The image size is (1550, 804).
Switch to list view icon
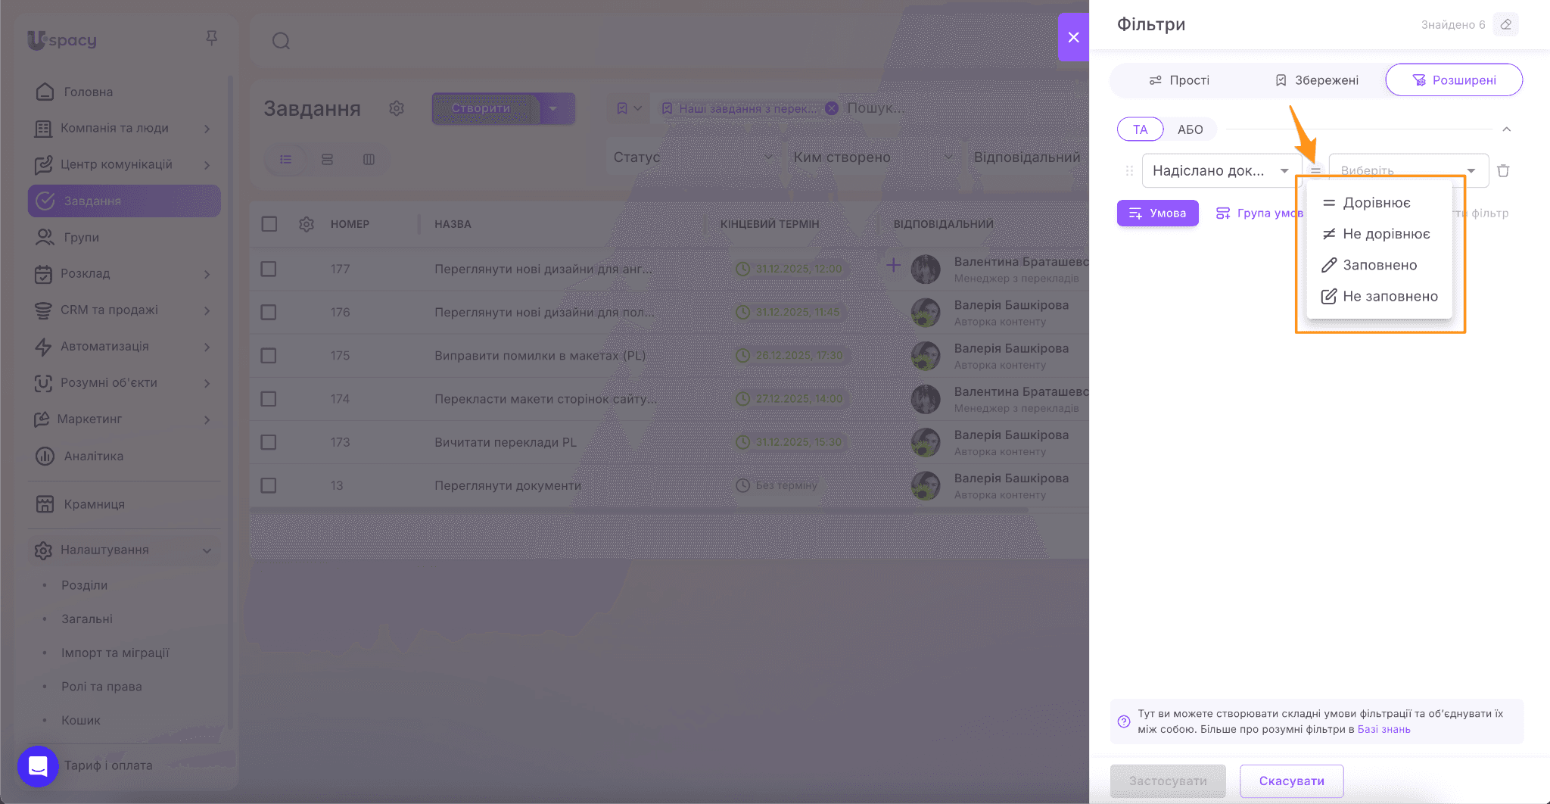coord(285,160)
